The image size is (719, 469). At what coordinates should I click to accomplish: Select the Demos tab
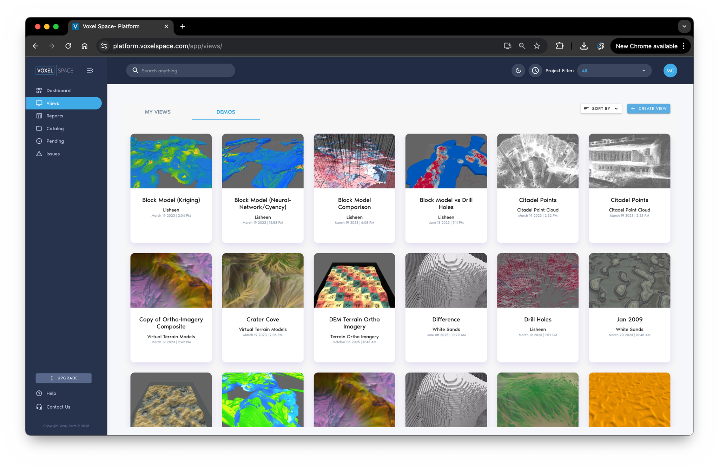tap(225, 112)
